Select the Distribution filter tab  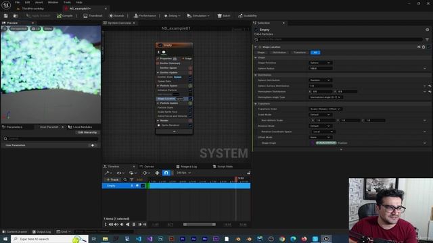279,53
